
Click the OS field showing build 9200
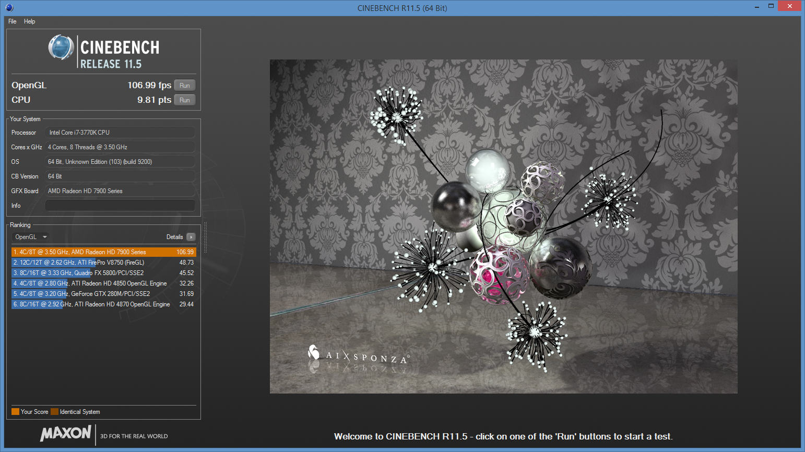pos(120,162)
